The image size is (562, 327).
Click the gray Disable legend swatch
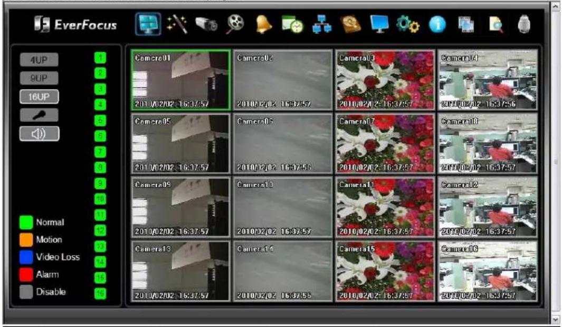pos(26,292)
